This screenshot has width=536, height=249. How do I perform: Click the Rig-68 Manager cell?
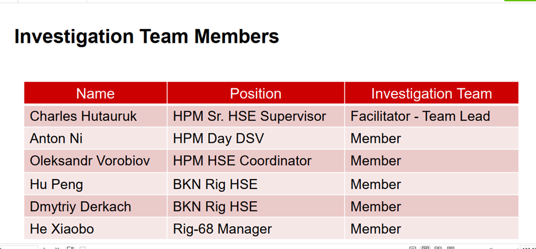click(255, 228)
